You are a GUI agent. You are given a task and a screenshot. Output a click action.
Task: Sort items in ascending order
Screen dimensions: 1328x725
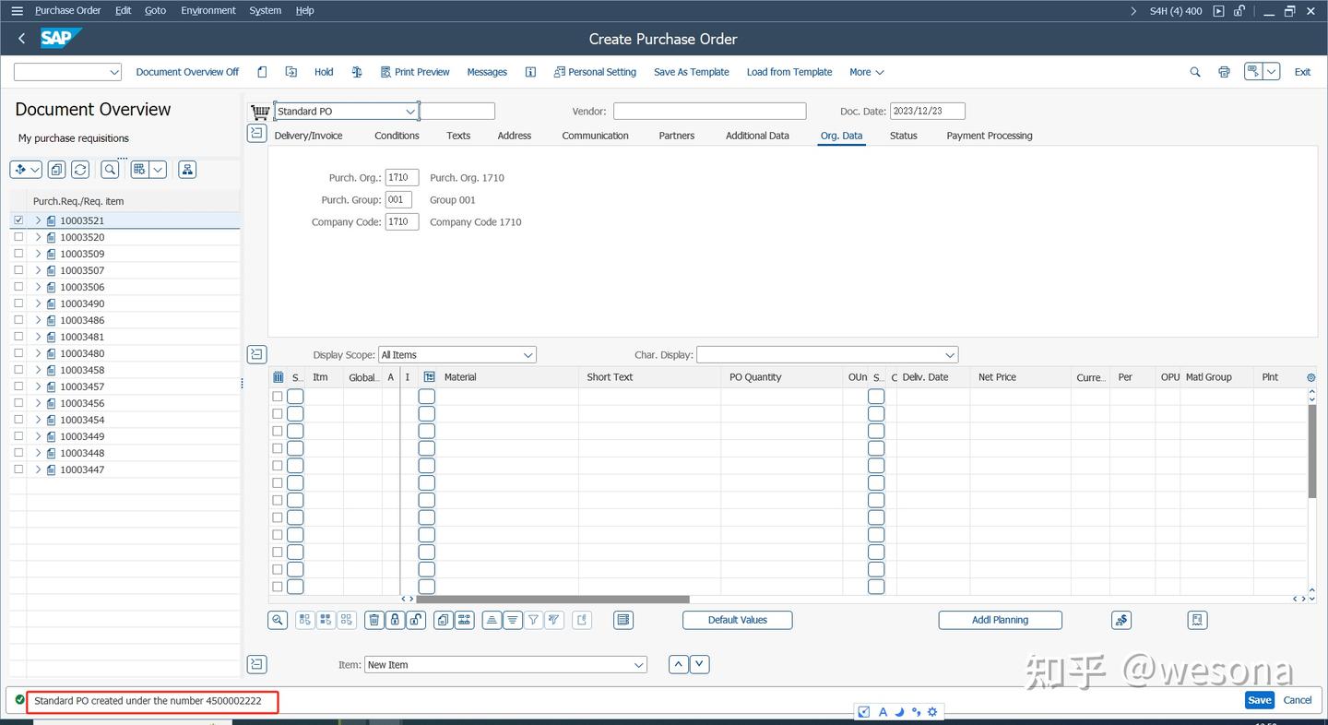pos(492,619)
